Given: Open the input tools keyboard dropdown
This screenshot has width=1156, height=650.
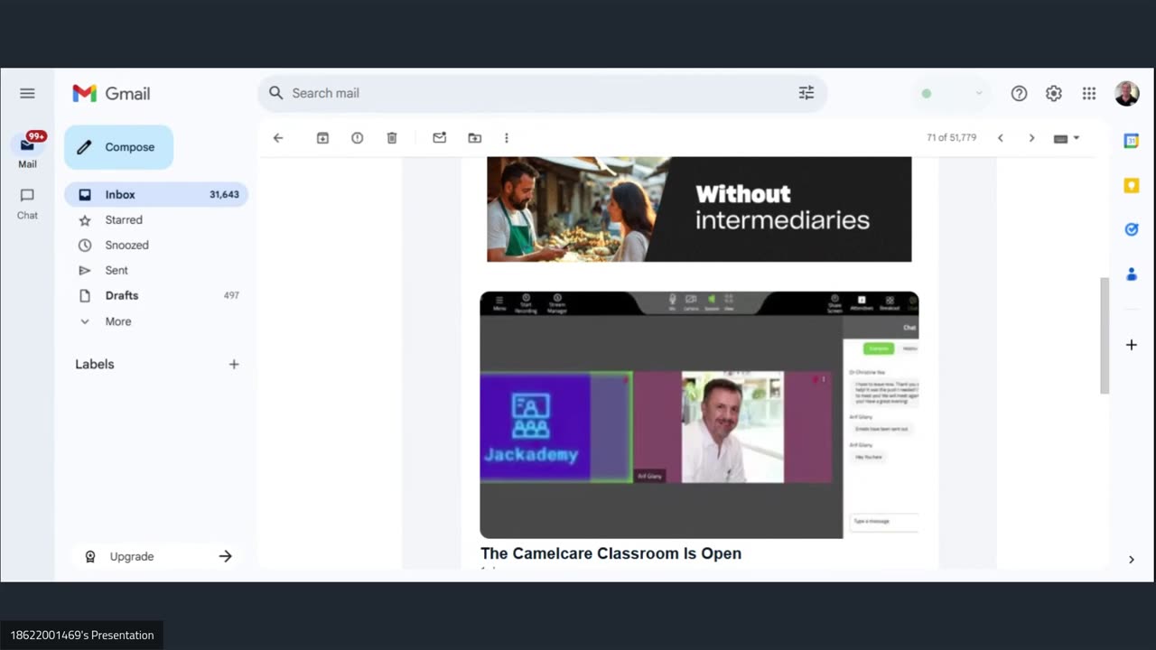Looking at the screenshot, I should 1067,138.
